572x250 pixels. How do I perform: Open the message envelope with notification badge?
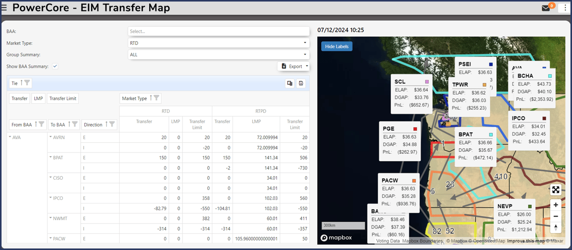click(546, 8)
